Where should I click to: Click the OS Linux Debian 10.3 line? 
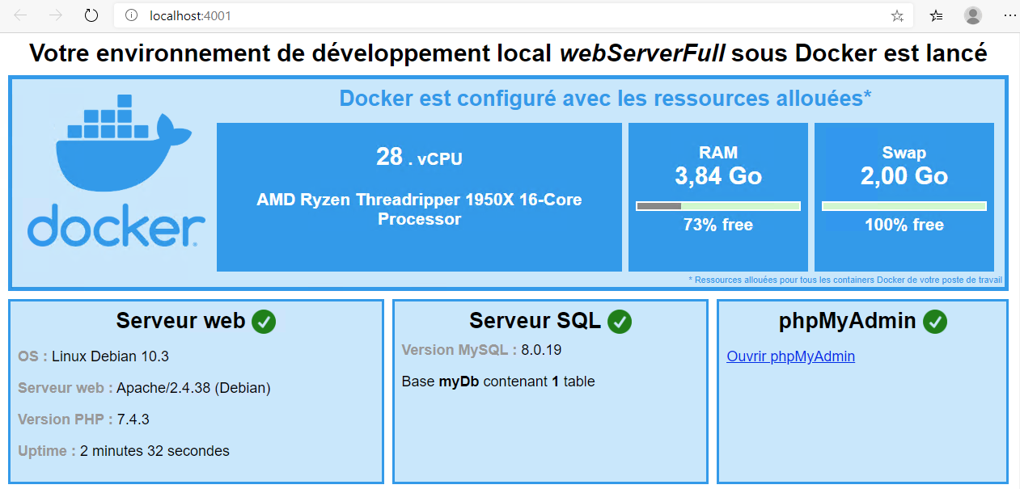[93, 356]
